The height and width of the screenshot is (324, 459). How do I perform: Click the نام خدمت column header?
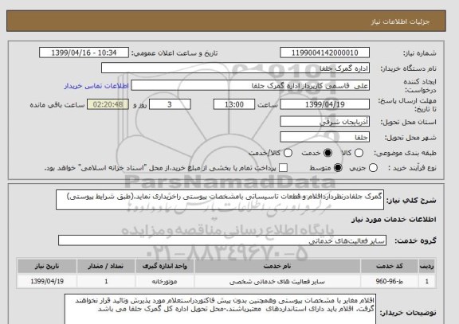coord(277,266)
